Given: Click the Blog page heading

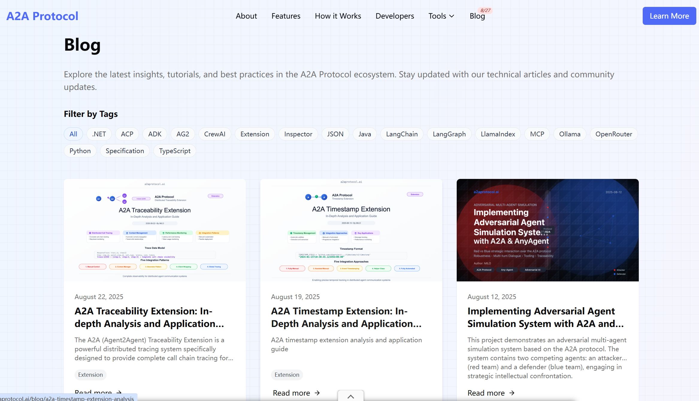Looking at the screenshot, I should [x=82, y=45].
